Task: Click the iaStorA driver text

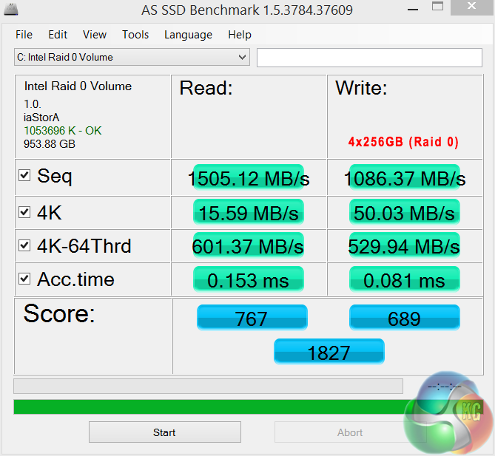Action: (41, 118)
